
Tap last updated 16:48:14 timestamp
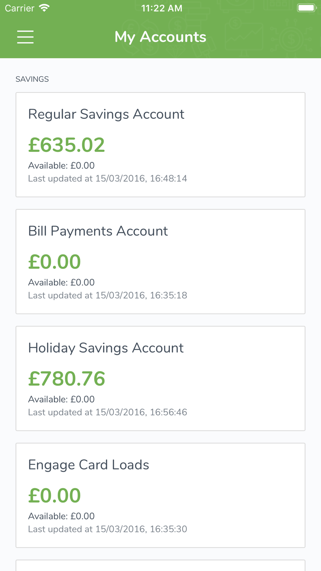coord(108,179)
